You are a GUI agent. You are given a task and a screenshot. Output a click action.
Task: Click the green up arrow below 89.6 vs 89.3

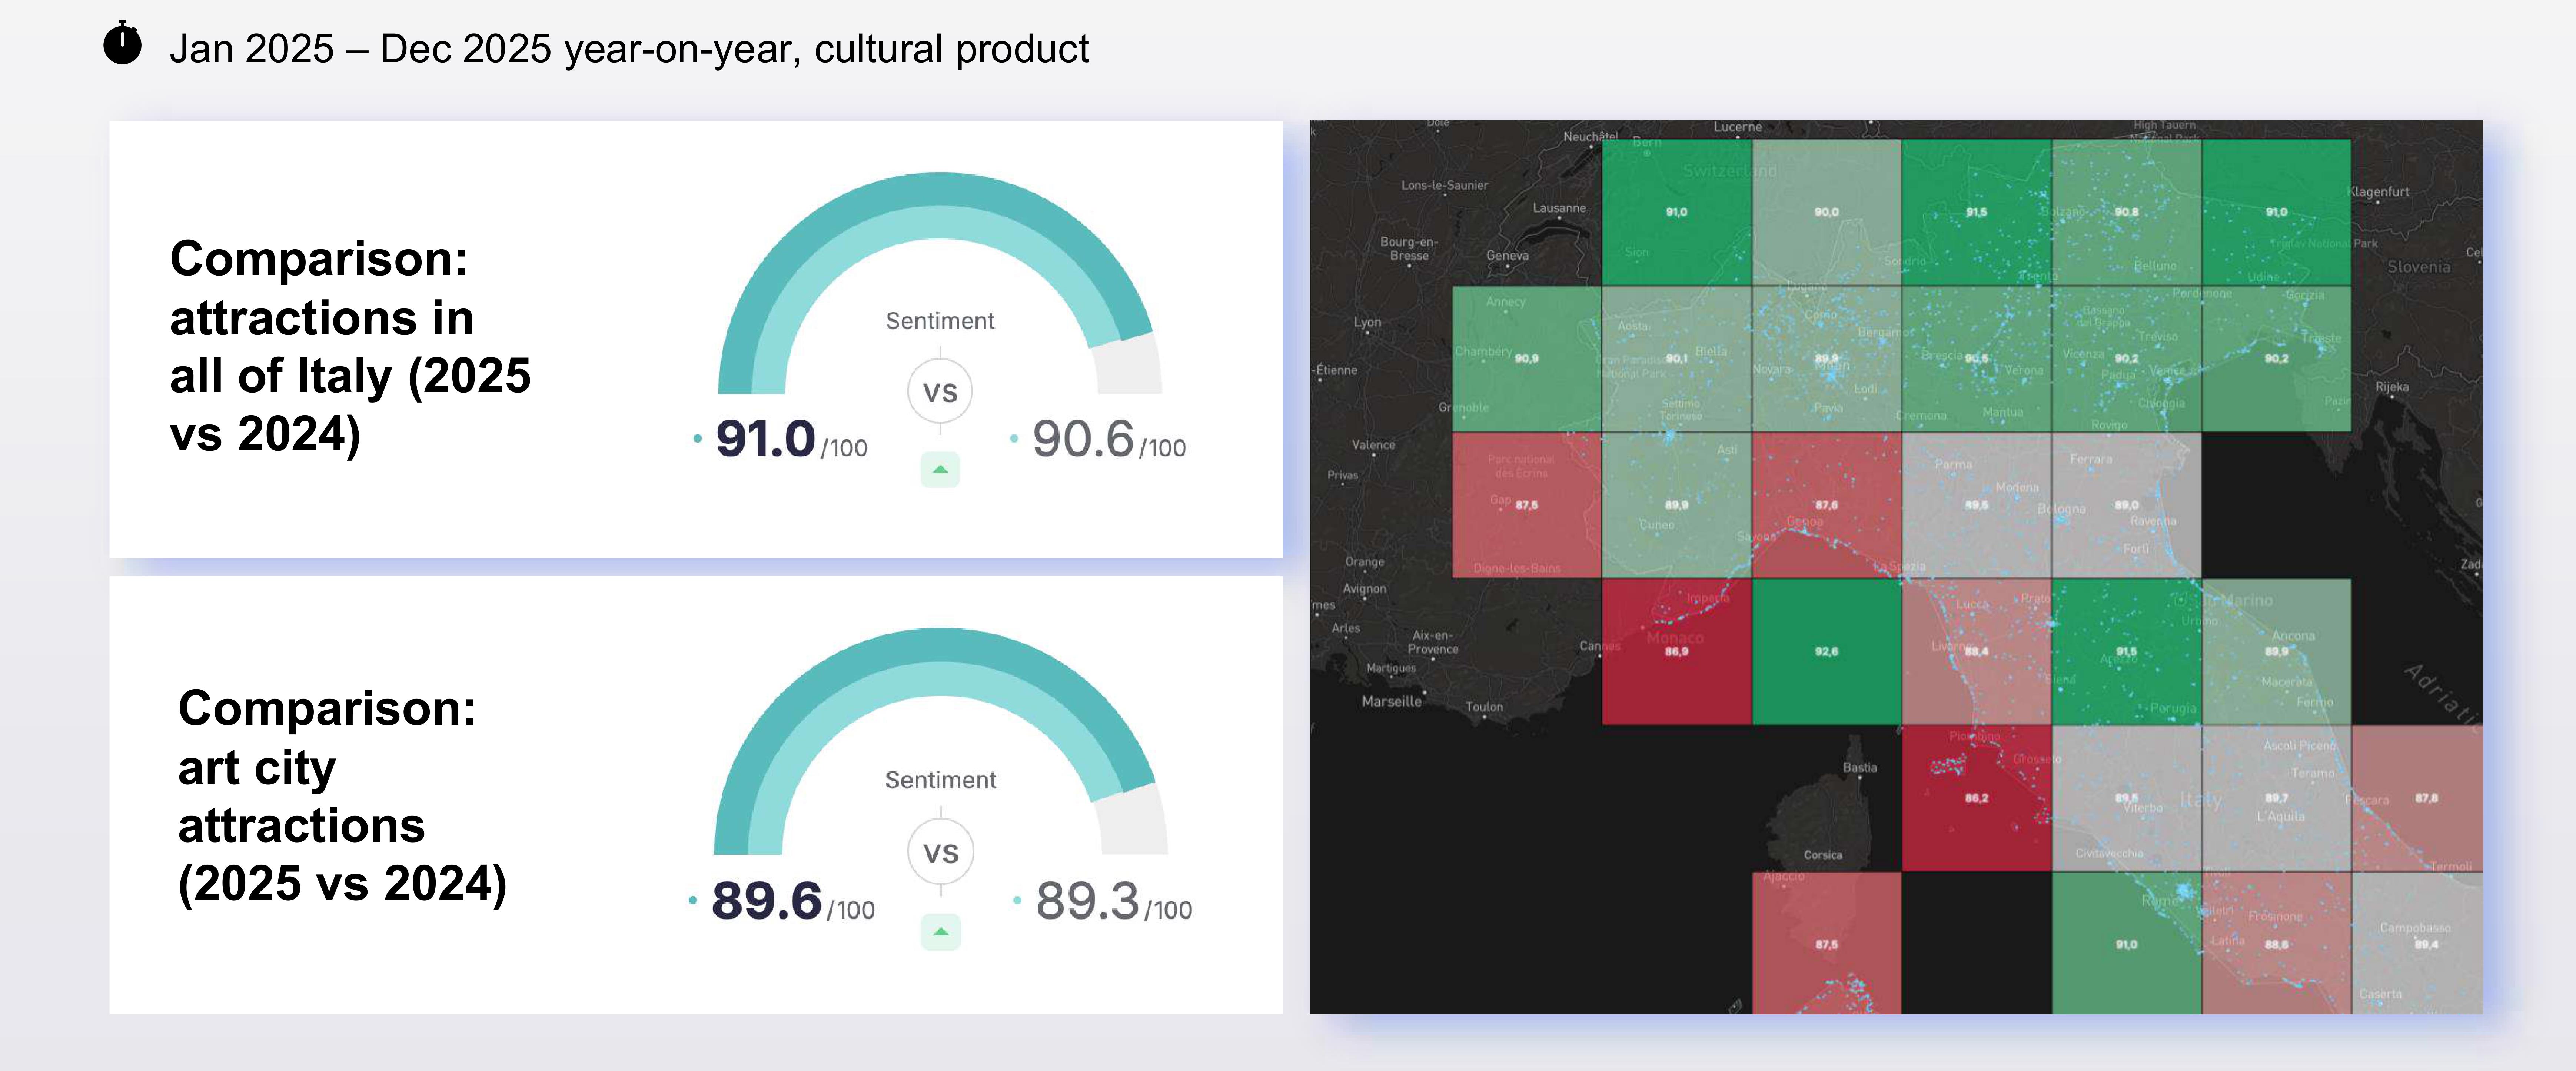tap(940, 932)
